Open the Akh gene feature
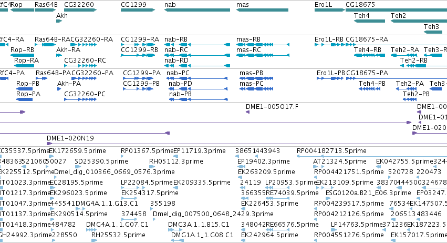The height and width of the screenshot is (243, 447). (59, 21)
